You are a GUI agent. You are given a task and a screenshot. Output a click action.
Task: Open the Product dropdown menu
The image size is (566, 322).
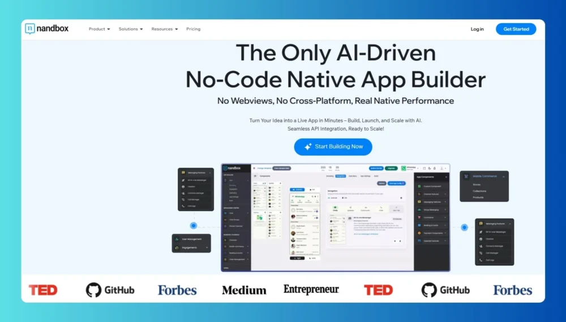99,29
